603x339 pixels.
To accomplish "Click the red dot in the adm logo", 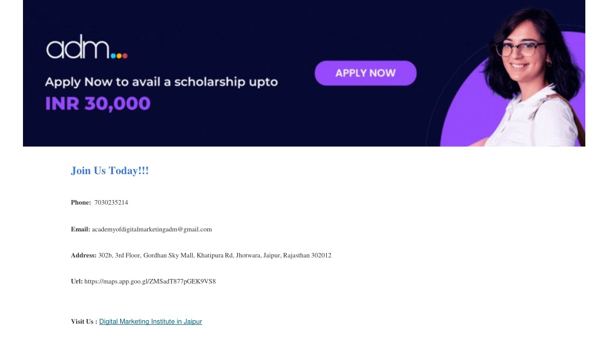I will (x=125, y=56).
